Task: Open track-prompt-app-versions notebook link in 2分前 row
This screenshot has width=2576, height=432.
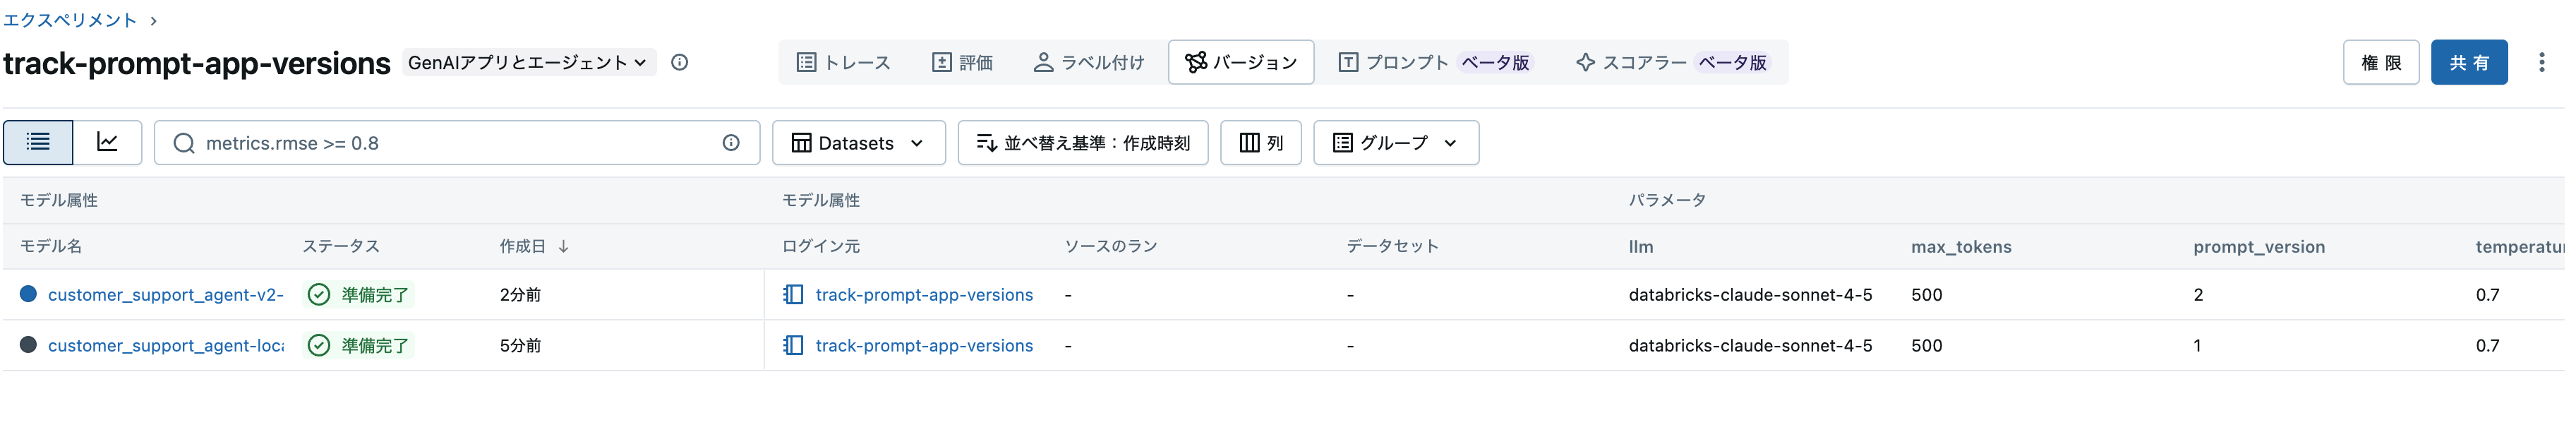Action: coord(924,294)
